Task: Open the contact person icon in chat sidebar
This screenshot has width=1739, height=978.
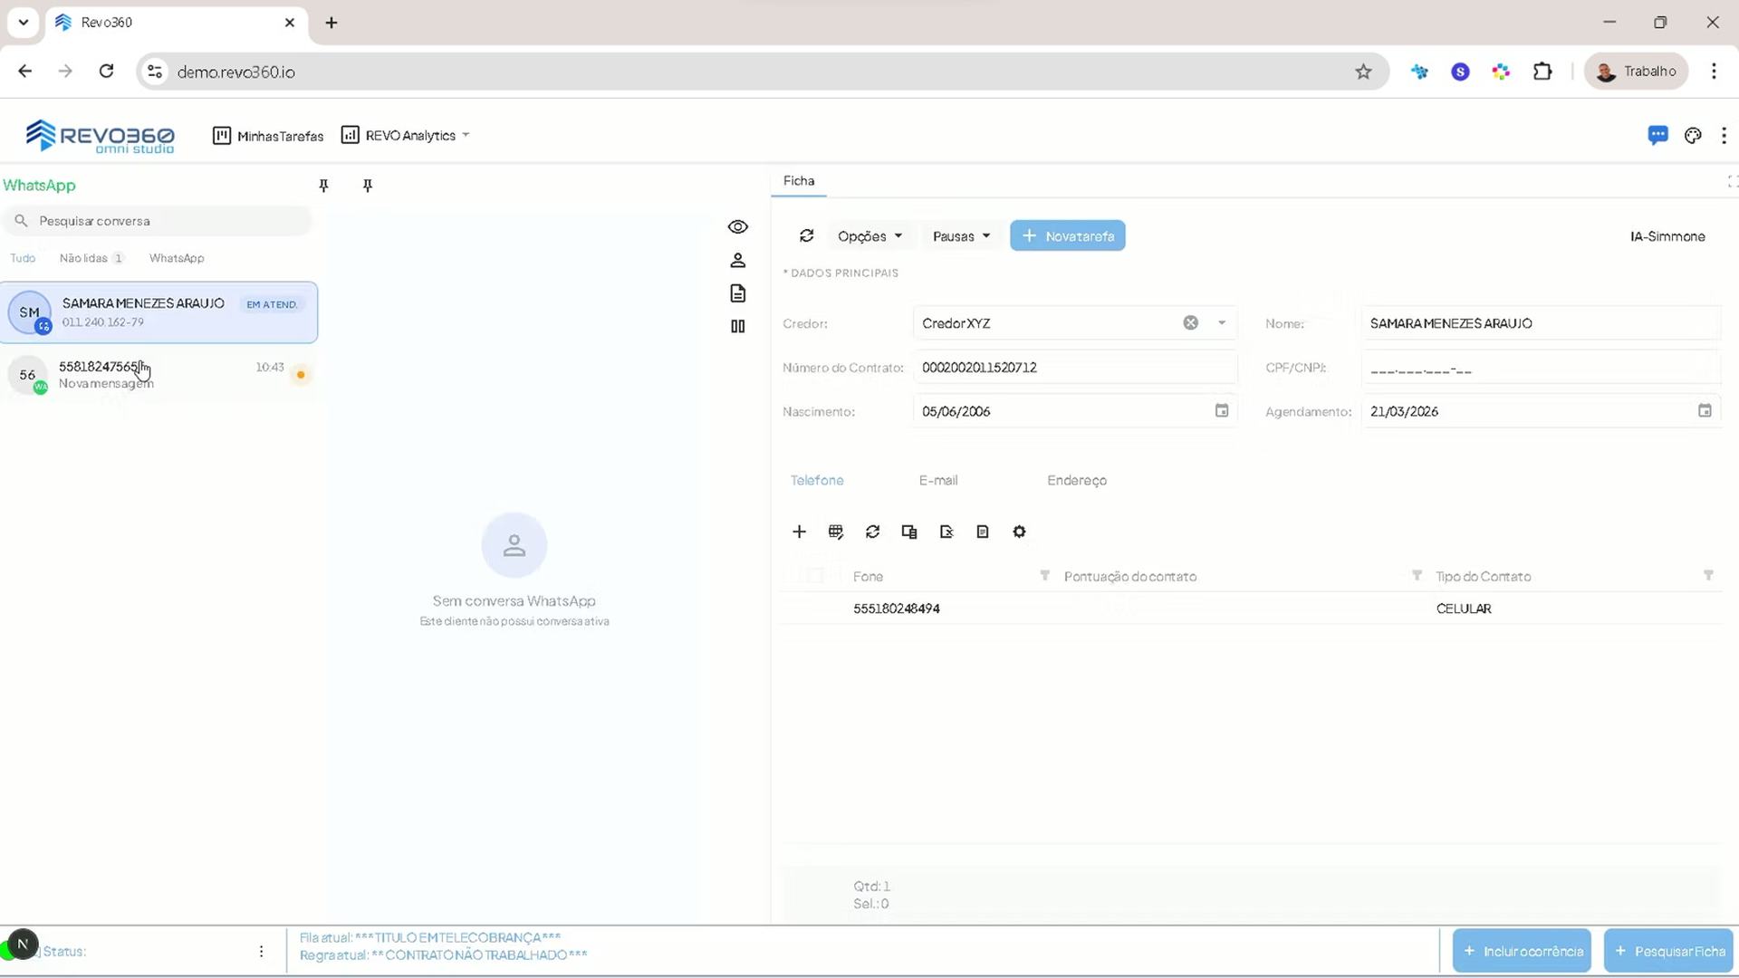Action: (x=738, y=260)
